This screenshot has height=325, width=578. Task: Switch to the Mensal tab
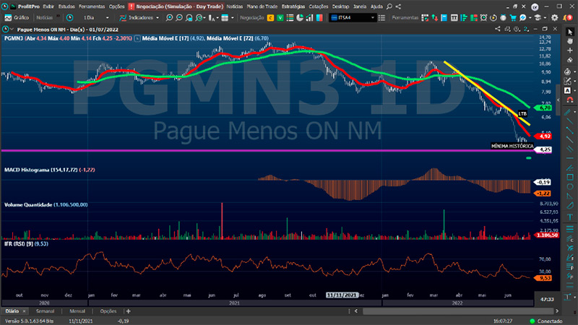click(x=77, y=311)
